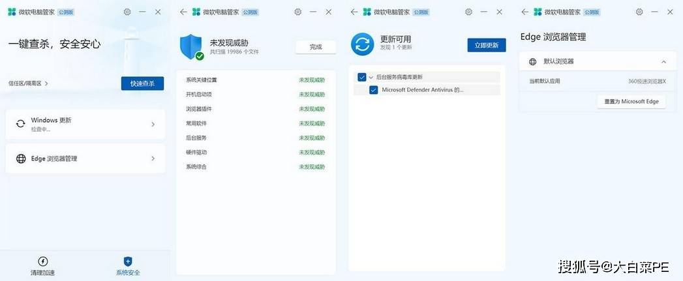The width and height of the screenshot is (683, 281).
Task: Click Edge 浏览器管理 globe icon
Action: pyautogui.click(x=20, y=158)
